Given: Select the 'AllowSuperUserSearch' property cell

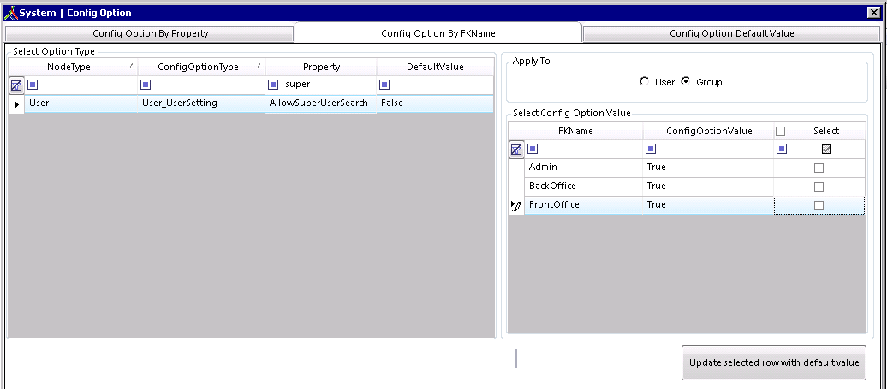Looking at the screenshot, I should [x=321, y=104].
